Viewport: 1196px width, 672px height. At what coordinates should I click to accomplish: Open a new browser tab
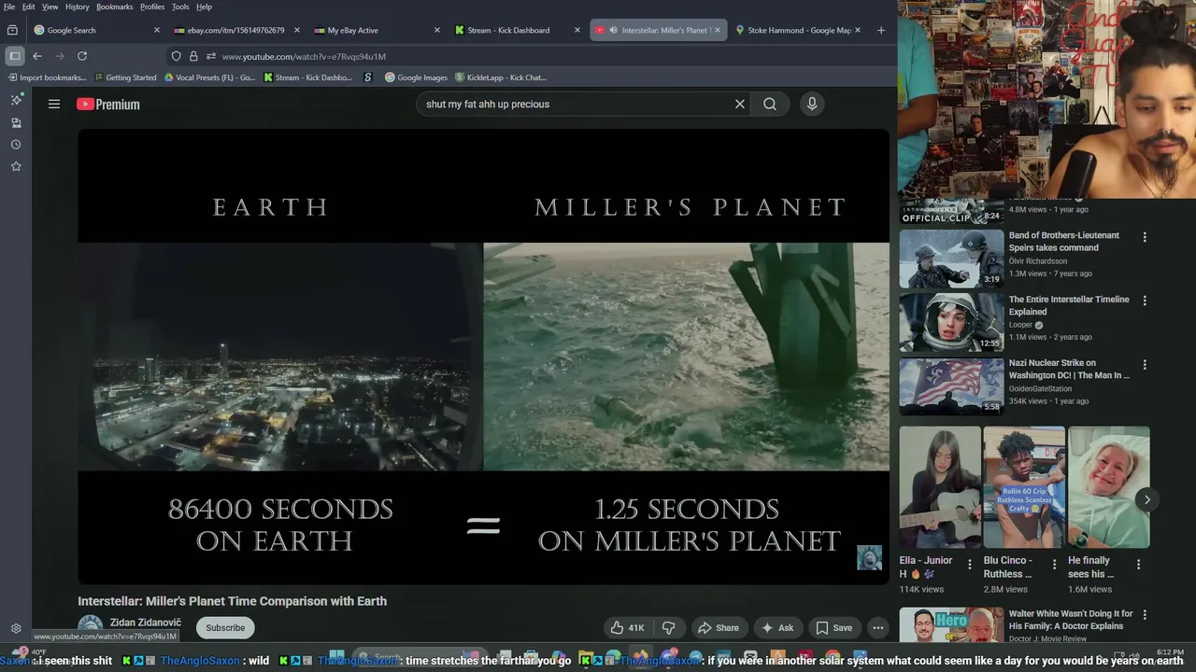[x=880, y=30]
